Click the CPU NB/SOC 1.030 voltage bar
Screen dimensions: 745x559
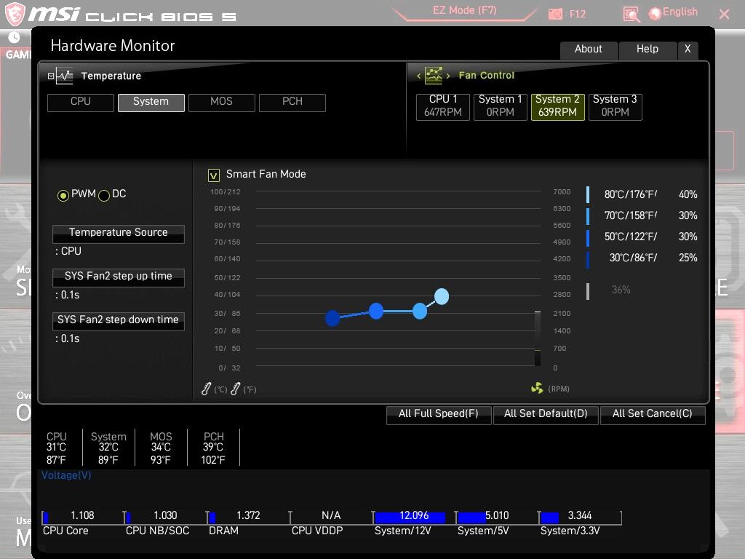(164, 517)
